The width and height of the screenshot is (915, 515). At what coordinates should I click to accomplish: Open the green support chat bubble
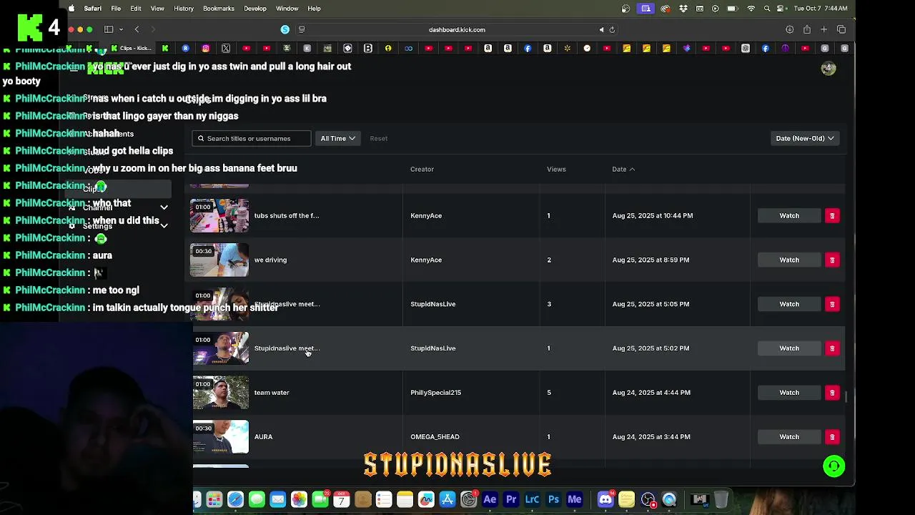834,466
